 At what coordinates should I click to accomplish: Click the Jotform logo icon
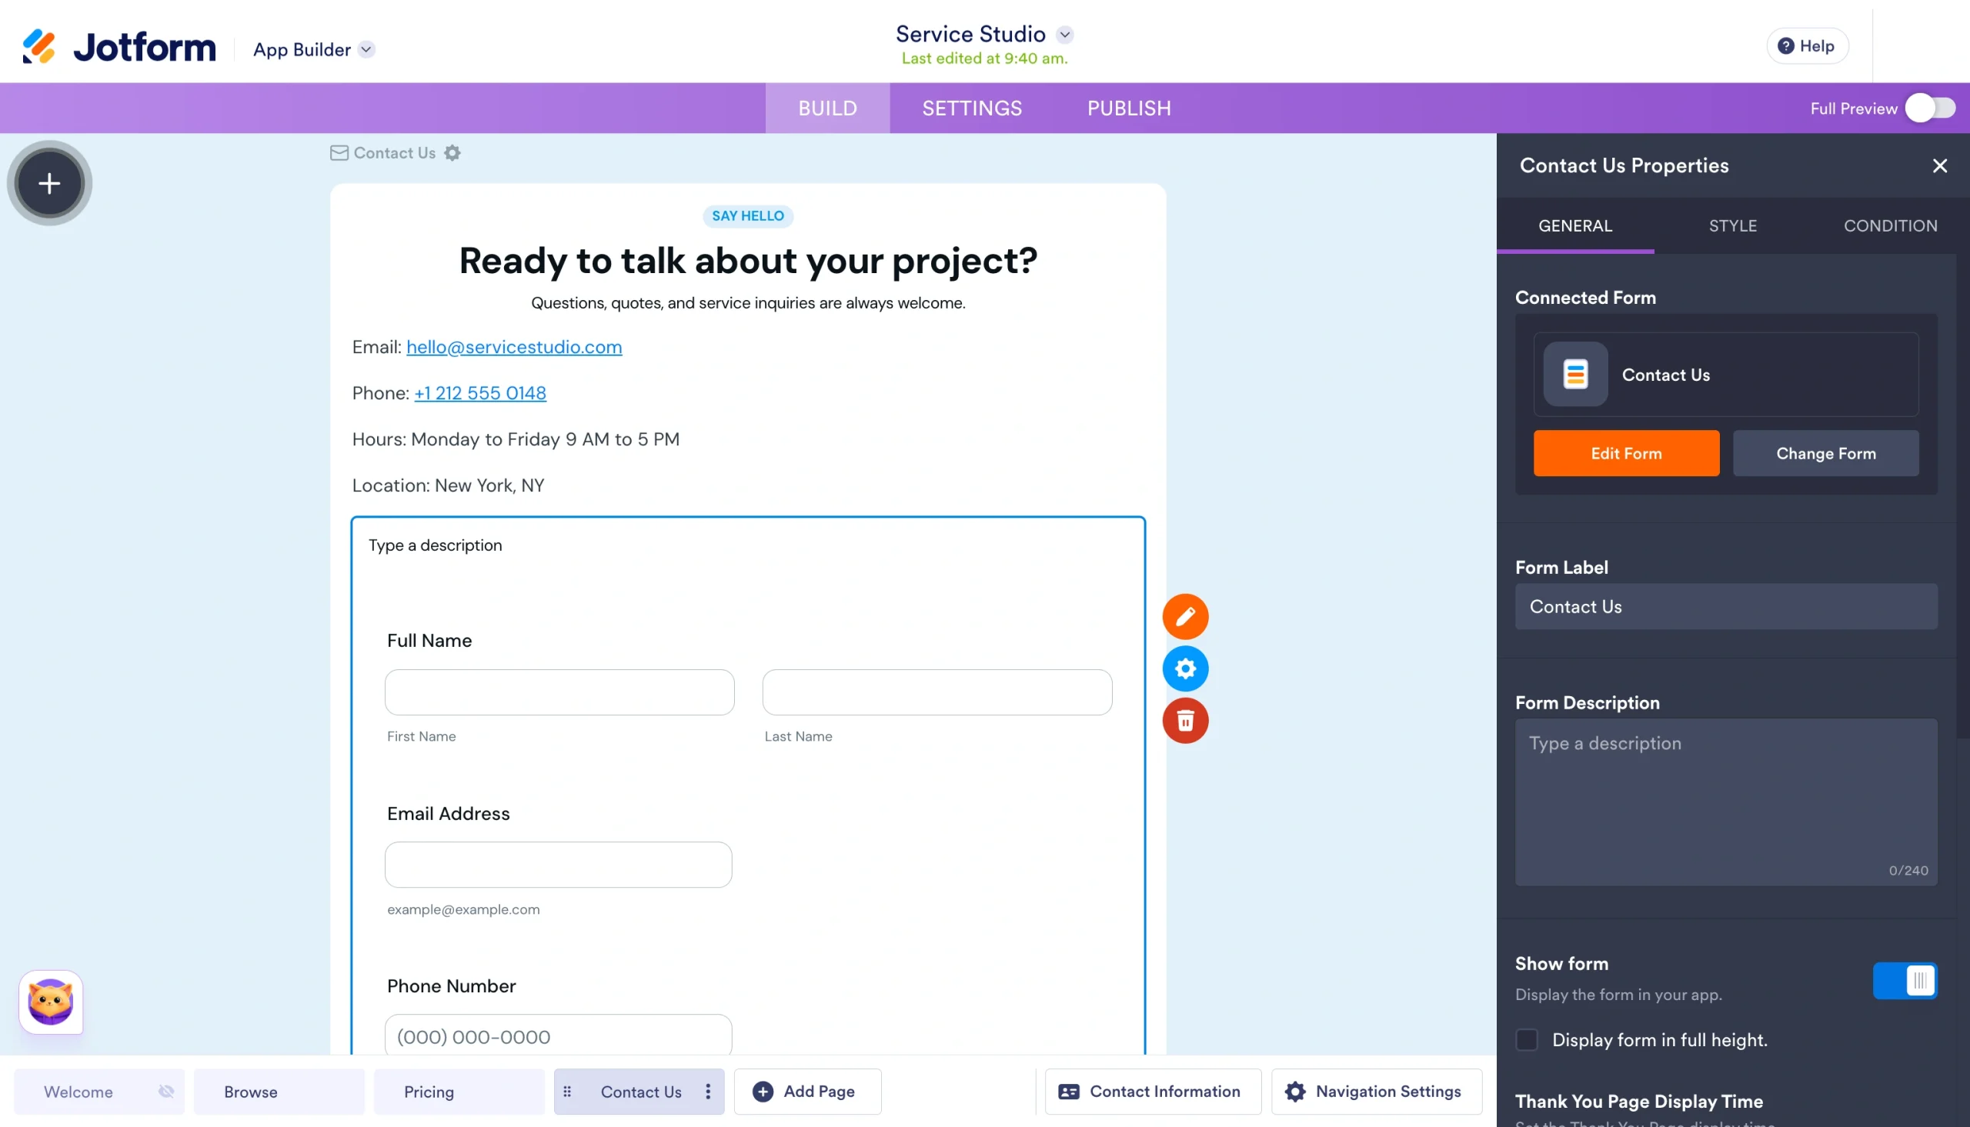38,46
